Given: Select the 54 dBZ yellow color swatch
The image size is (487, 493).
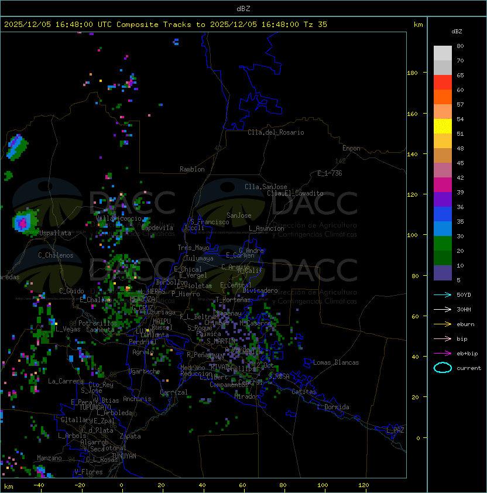Looking at the screenshot, I should [443, 126].
